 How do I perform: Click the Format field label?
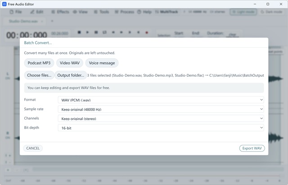pos(30,100)
